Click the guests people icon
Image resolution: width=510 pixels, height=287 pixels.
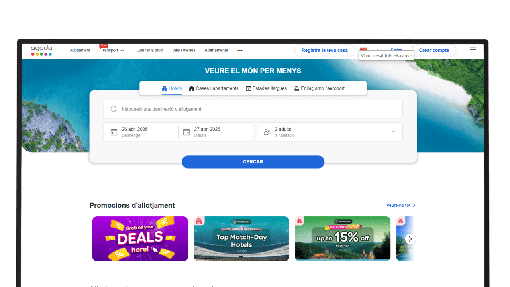267,132
